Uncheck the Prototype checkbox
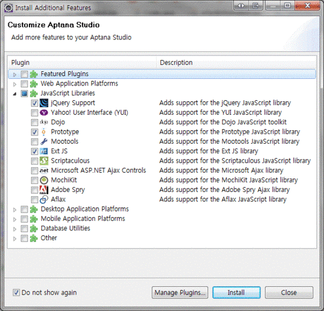The height and width of the screenshot is (311, 324). click(x=35, y=132)
